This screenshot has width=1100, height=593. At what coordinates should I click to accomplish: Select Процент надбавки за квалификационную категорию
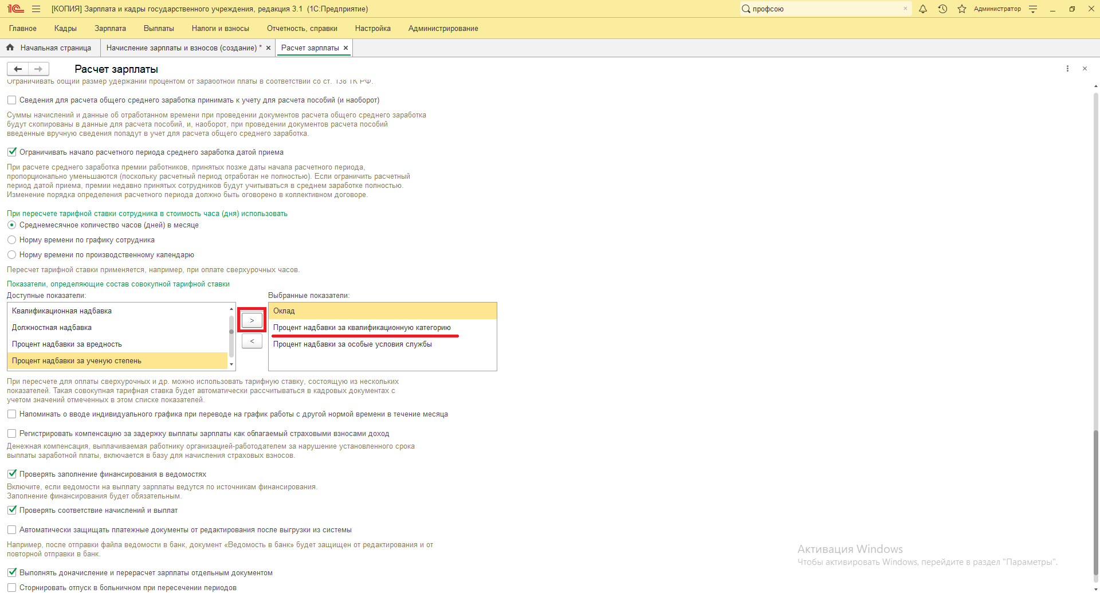coord(382,328)
